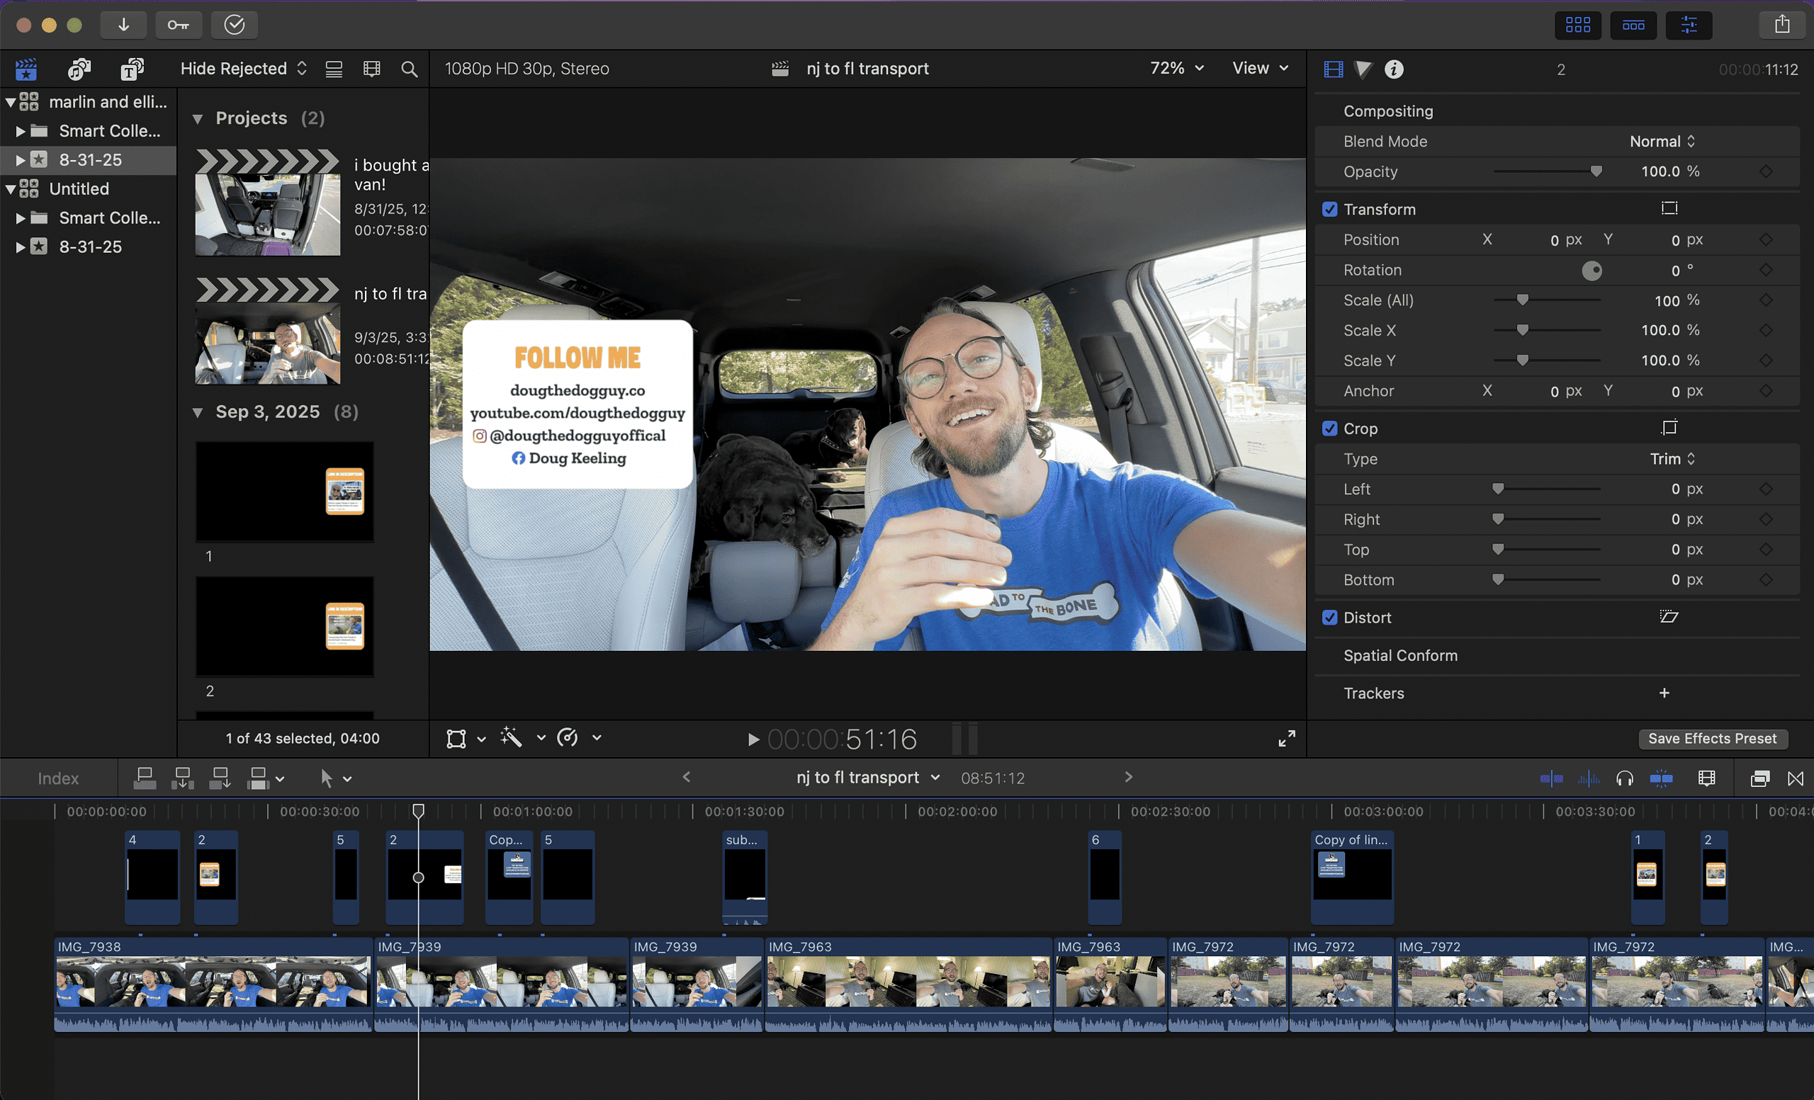Disable the Crop checkbox
This screenshot has width=1814, height=1100.
[1329, 429]
